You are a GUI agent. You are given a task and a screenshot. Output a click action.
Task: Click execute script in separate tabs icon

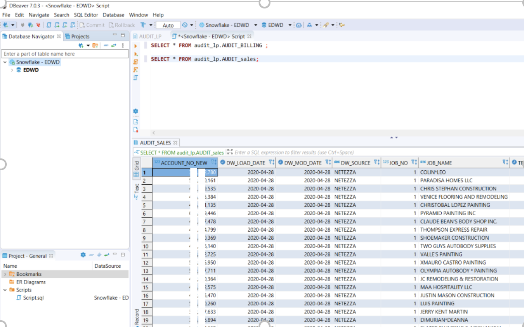(x=136, y=70)
